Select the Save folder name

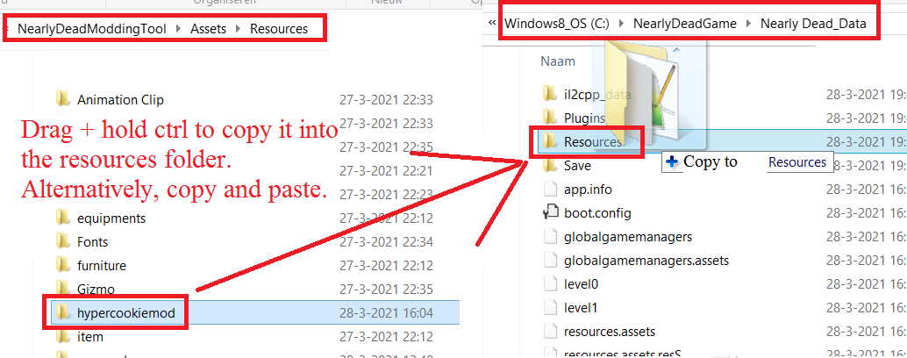[577, 166]
